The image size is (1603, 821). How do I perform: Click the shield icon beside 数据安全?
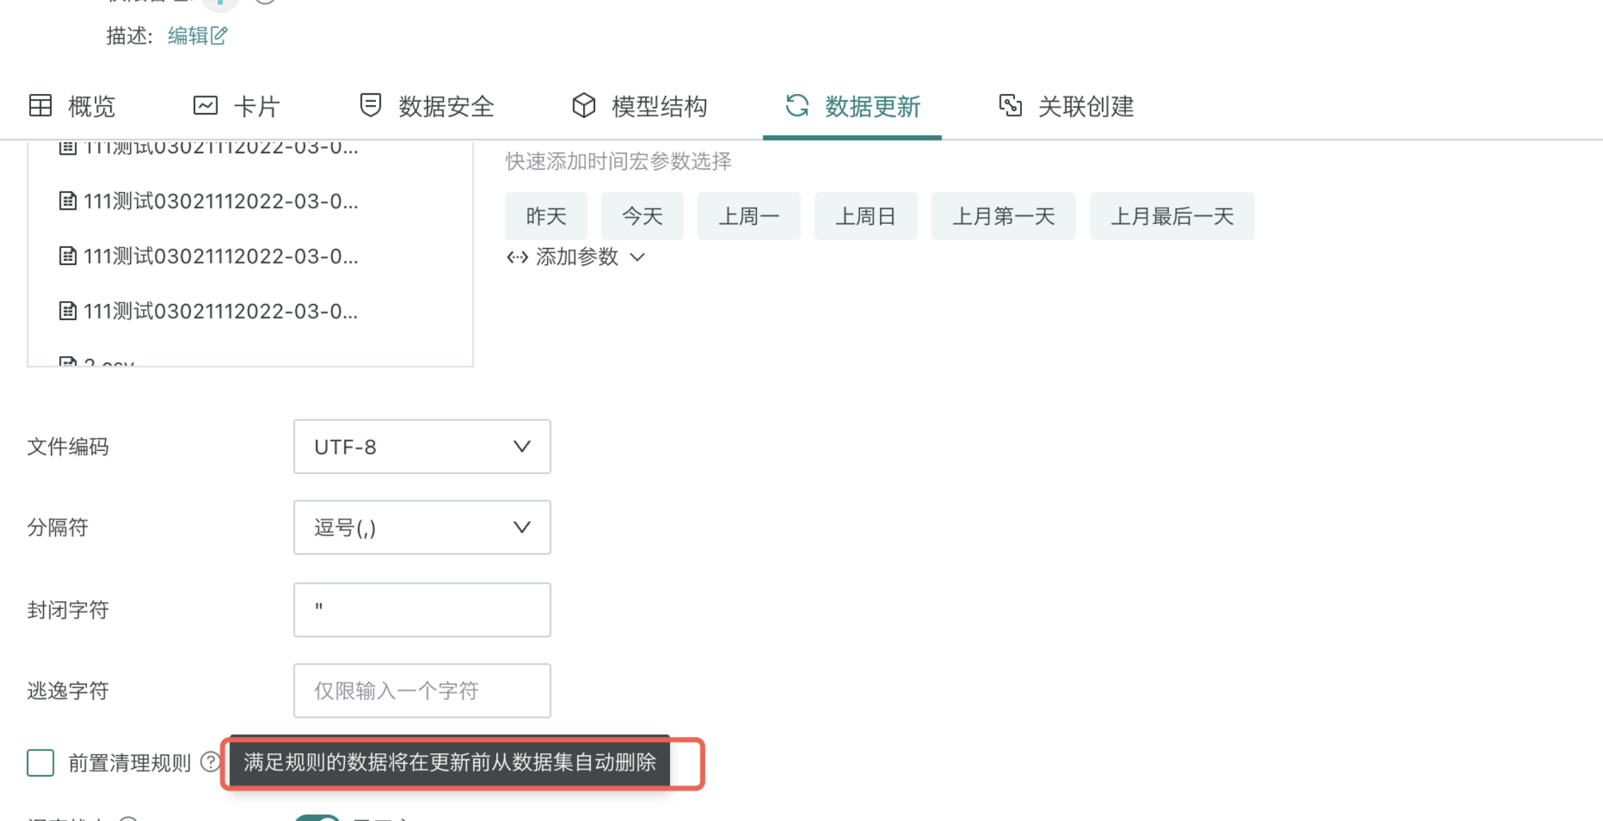[x=370, y=105]
